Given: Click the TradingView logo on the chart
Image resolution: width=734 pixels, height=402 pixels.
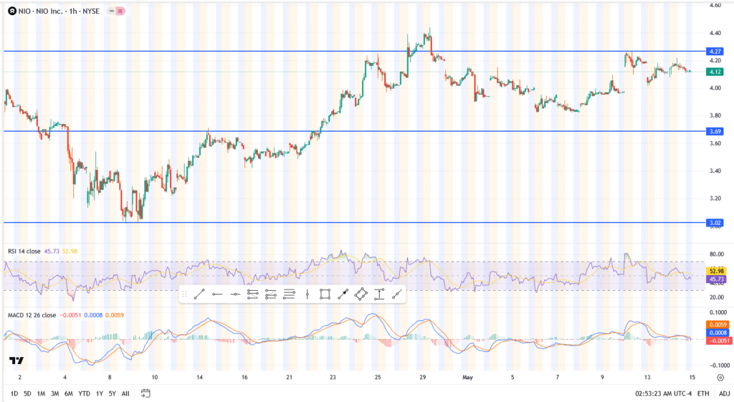Looking at the screenshot, I should 16,360.
